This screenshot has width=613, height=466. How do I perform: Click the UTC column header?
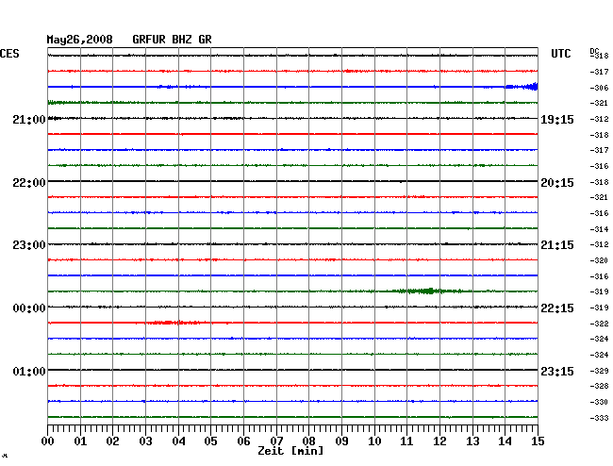click(x=561, y=54)
